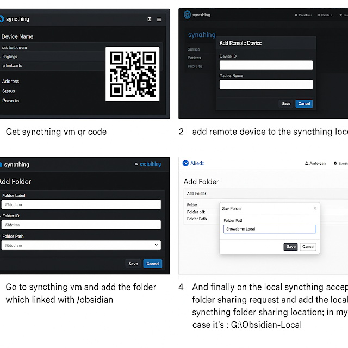Open the Folder Path dropdown
Image resolution: width=348 pixels, height=348 pixels.
81,245
